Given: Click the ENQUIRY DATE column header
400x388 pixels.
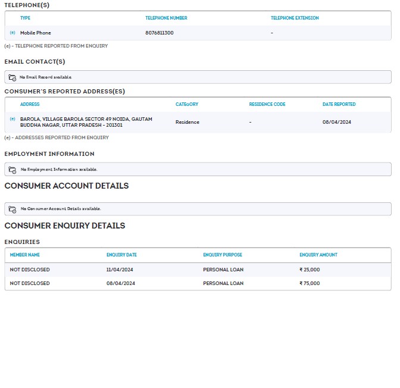Looking at the screenshot, I should 121,255.
